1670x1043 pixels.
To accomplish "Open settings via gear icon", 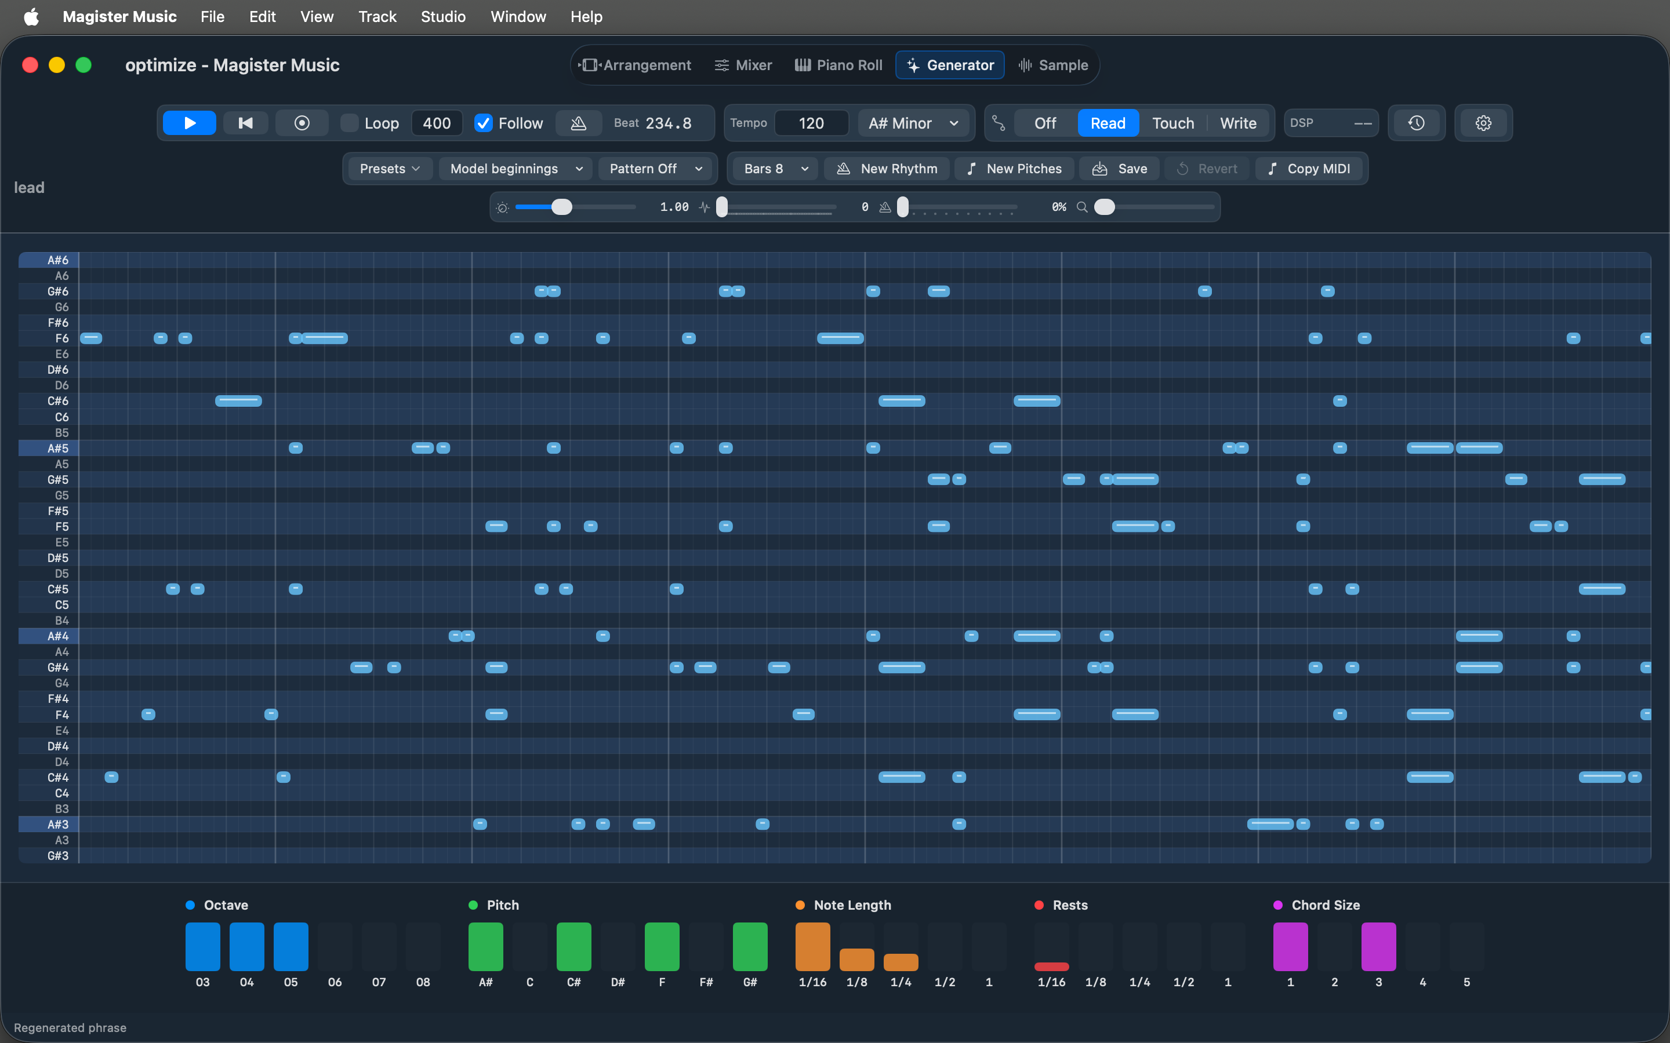I will 1483,123.
